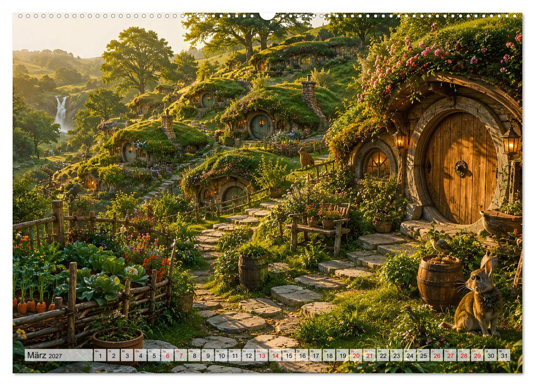
Task: Select day 1 in the date strip
Action: [x=100, y=355]
